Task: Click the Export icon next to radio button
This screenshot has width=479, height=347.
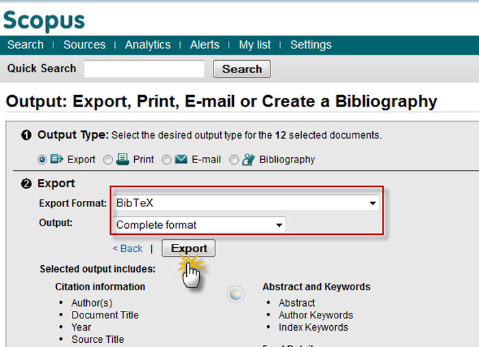Action: pos(57,159)
